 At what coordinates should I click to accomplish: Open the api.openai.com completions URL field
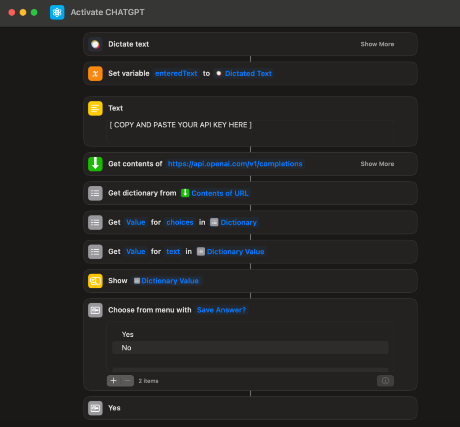point(235,164)
